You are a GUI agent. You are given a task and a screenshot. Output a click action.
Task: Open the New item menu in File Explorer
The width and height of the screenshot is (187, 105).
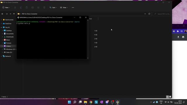point(6,8)
